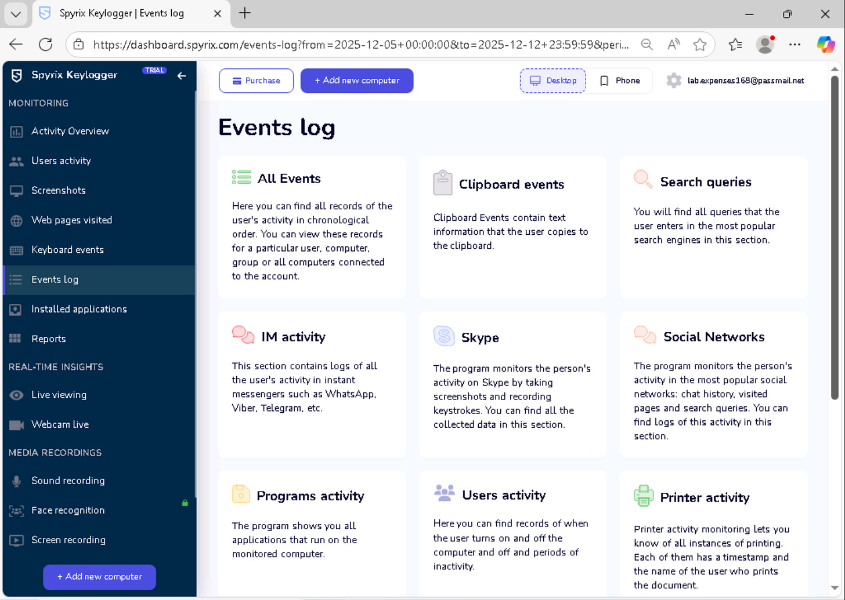Click the Purchase button
845x600 pixels.
pyautogui.click(x=256, y=81)
